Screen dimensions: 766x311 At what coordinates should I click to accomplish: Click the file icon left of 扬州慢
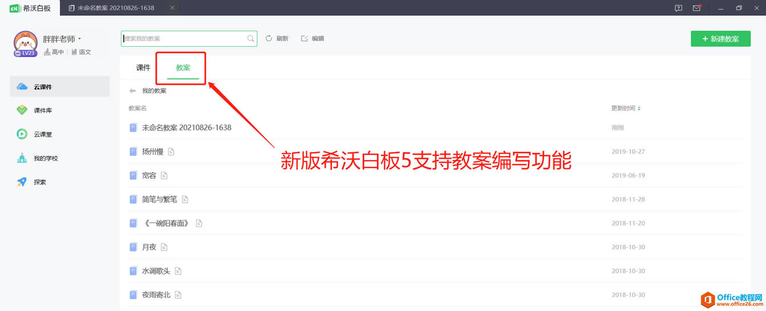coord(133,151)
